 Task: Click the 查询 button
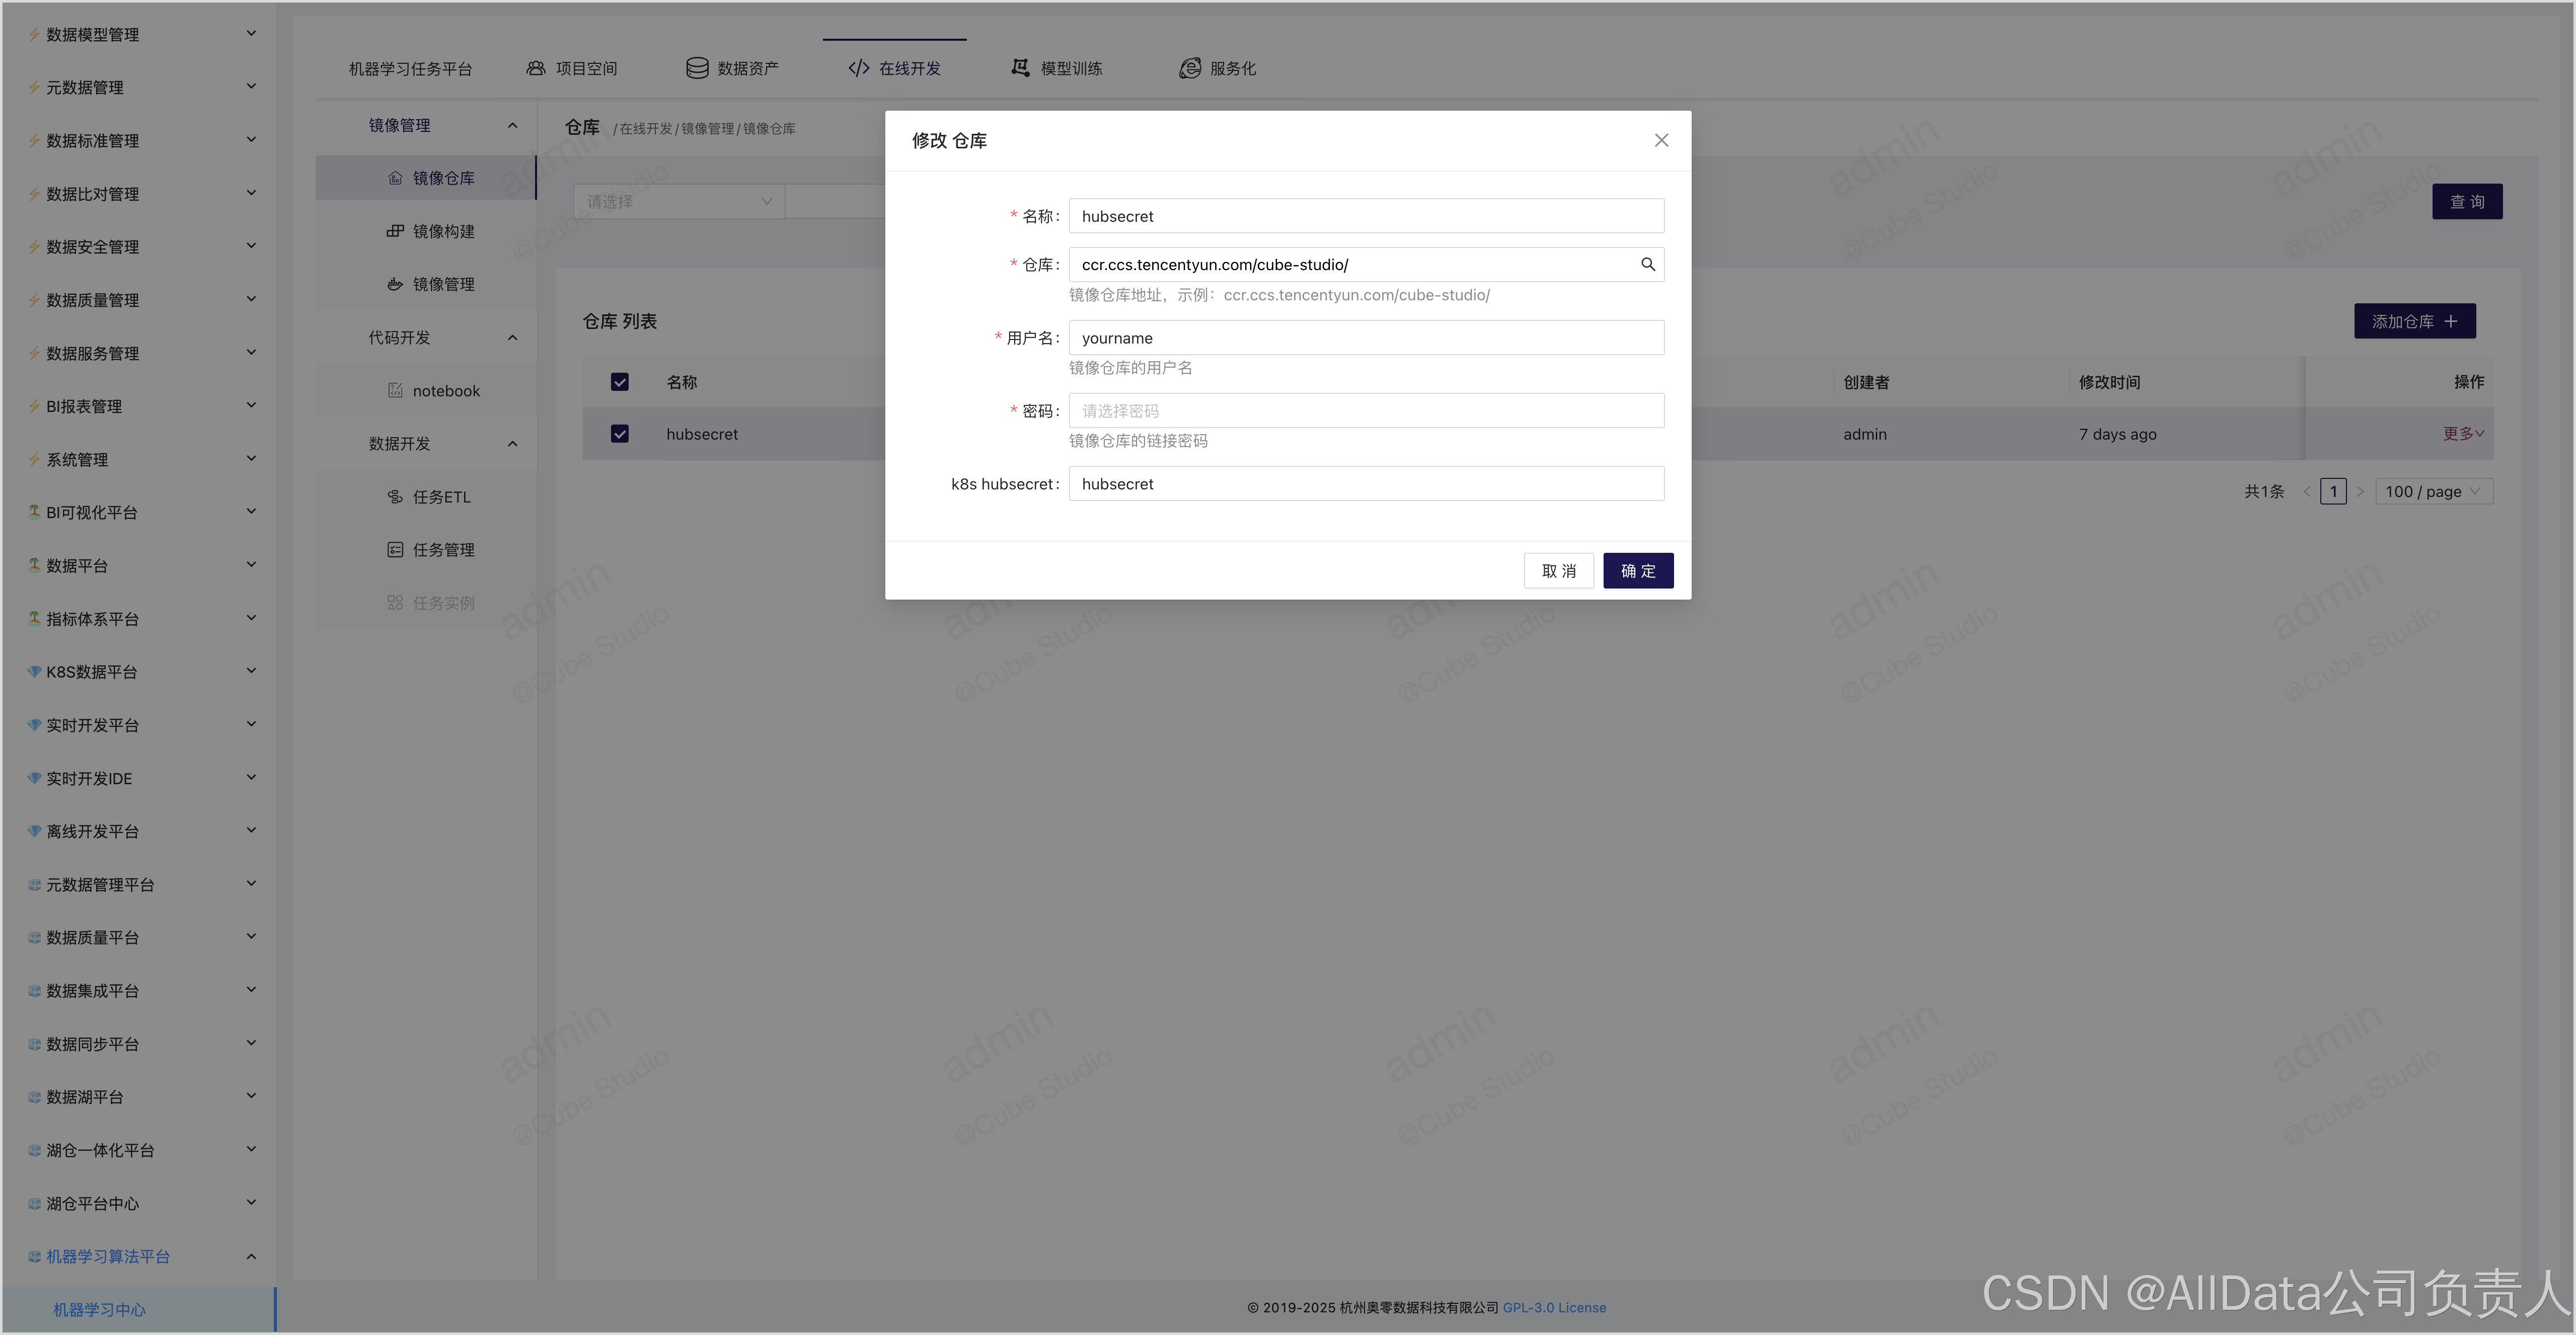click(2467, 201)
